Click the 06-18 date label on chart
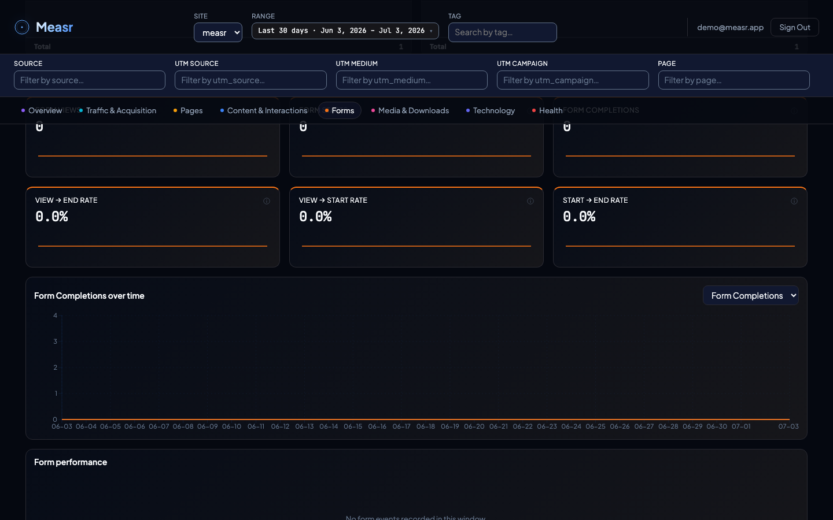833x520 pixels. click(x=426, y=426)
